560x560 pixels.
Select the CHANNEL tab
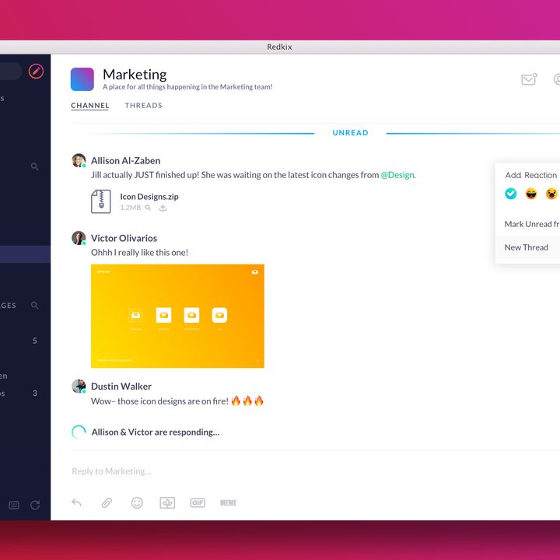click(90, 106)
